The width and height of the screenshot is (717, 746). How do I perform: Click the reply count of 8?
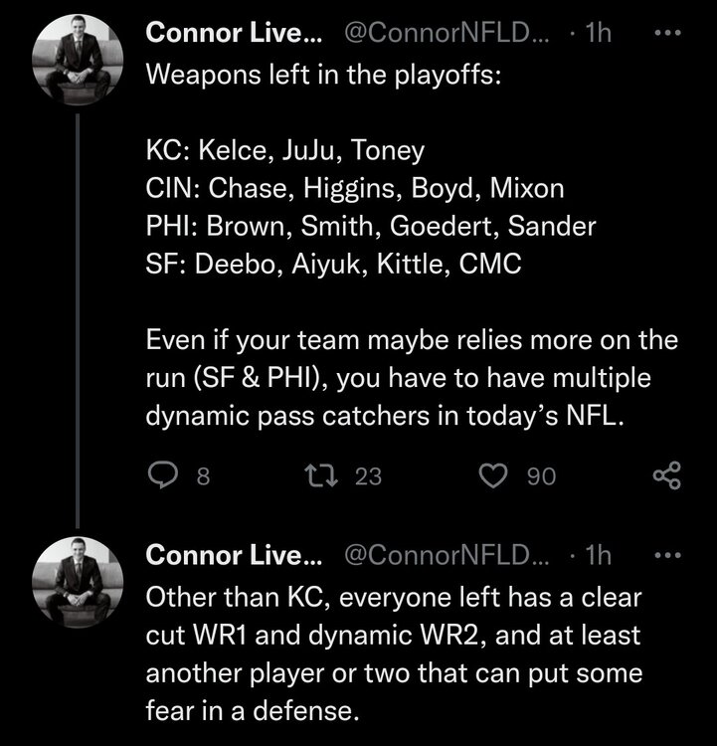[203, 477]
